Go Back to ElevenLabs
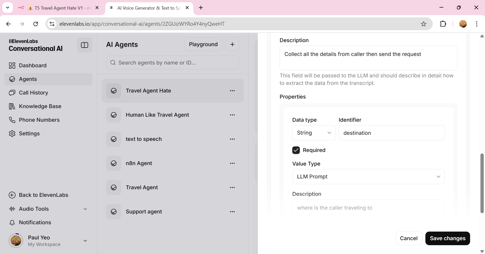This screenshot has width=485, height=254. click(x=38, y=195)
